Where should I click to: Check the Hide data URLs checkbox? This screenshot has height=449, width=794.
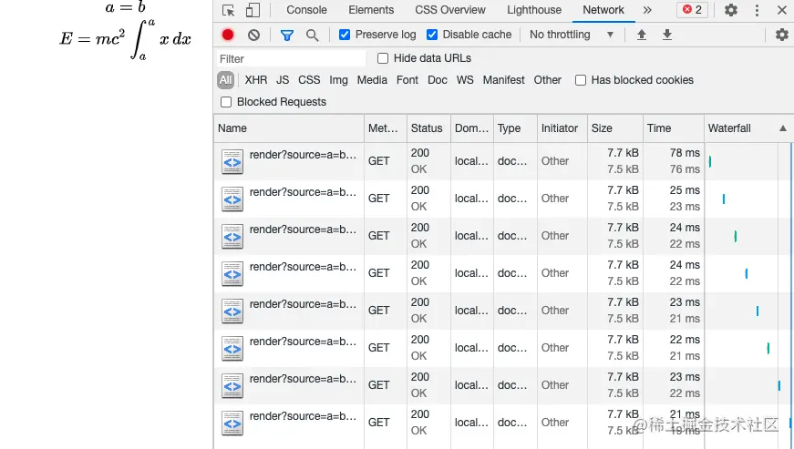(x=383, y=58)
